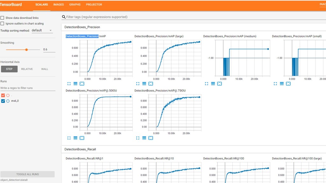Switch to the PROJECTOR tab
Viewport: 326px width, 183px height.
click(94, 4)
